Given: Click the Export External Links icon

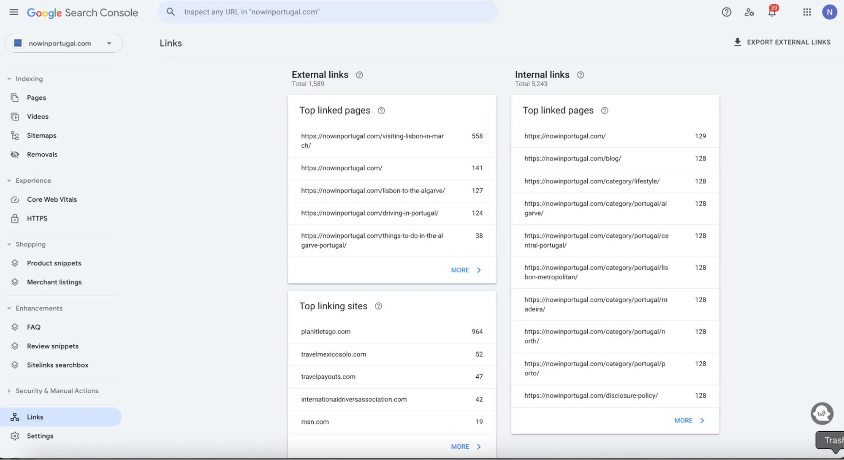Looking at the screenshot, I should click(738, 43).
